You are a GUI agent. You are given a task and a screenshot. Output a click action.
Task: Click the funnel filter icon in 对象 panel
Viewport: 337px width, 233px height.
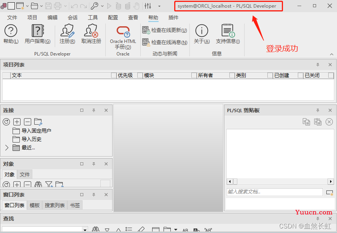[x=49, y=184]
